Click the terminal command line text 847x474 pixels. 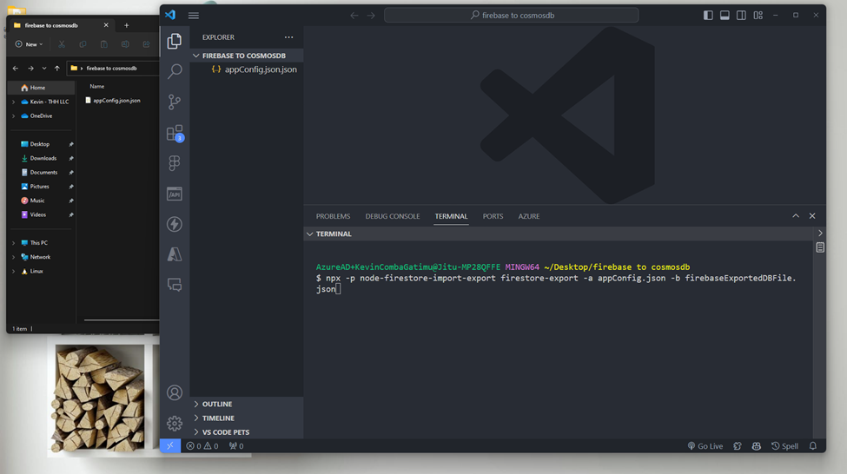(x=556, y=283)
